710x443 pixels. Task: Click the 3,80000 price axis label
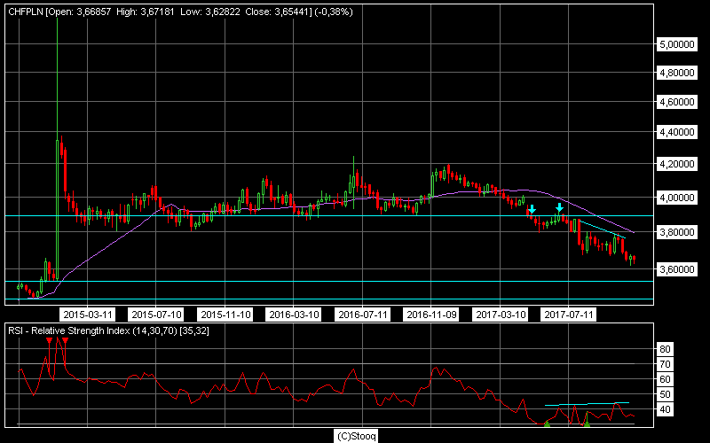(x=677, y=232)
